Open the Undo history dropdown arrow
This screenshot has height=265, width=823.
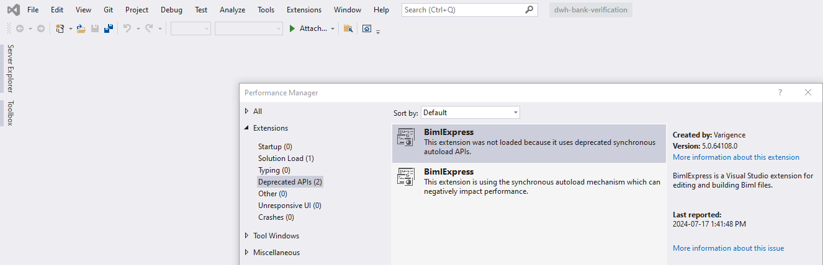pos(138,28)
